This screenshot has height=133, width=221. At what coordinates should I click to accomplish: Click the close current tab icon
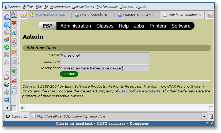coord(210,15)
